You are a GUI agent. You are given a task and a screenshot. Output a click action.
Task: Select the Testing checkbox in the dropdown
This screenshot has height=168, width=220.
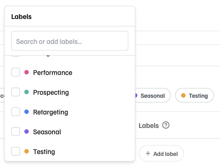[16, 152]
